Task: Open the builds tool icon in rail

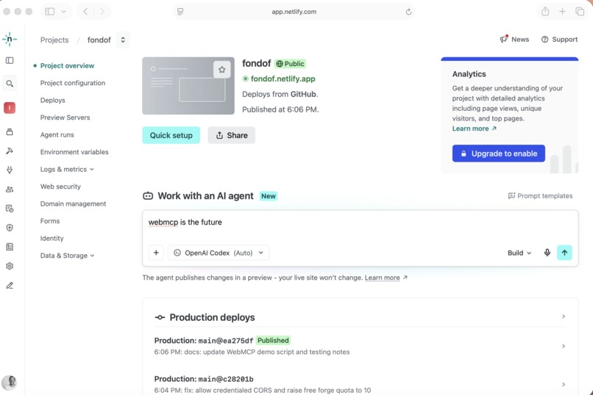Action: (x=10, y=151)
